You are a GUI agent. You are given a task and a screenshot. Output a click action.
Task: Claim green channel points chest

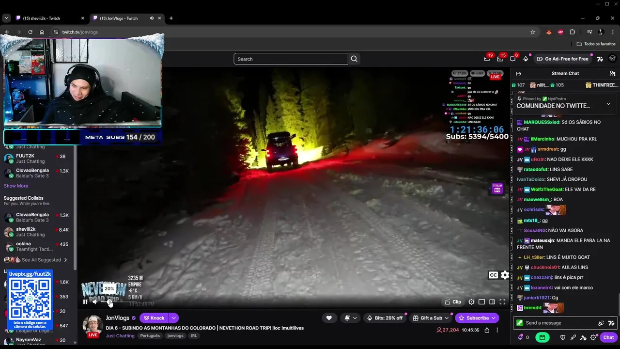point(542,337)
